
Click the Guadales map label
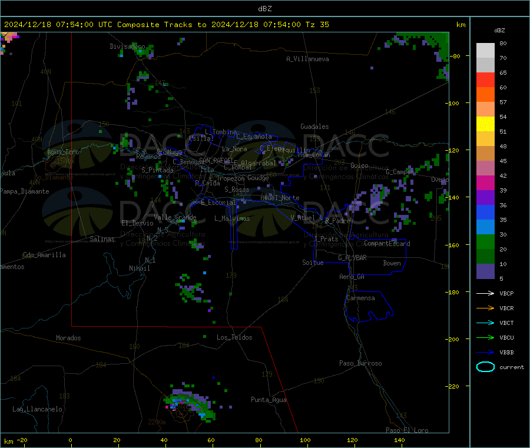click(314, 127)
